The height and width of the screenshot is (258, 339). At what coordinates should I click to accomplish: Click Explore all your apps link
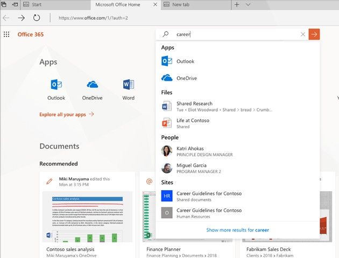coord(67,114)
